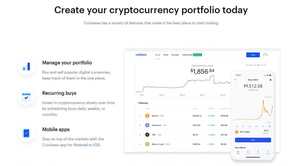Click the Bitcoin Cash green coin icon

[x=147, y=144]
